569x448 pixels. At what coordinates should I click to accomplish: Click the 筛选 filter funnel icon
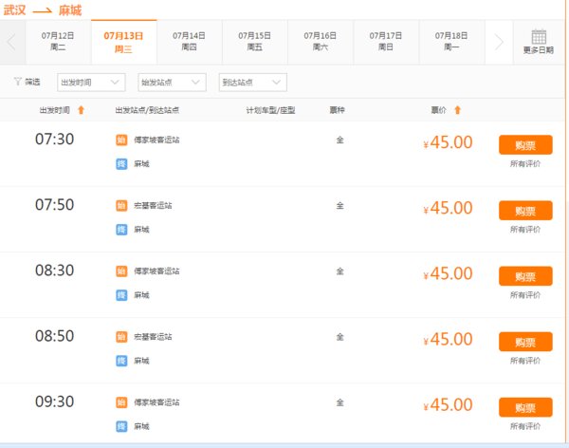[x=17, y=82]
